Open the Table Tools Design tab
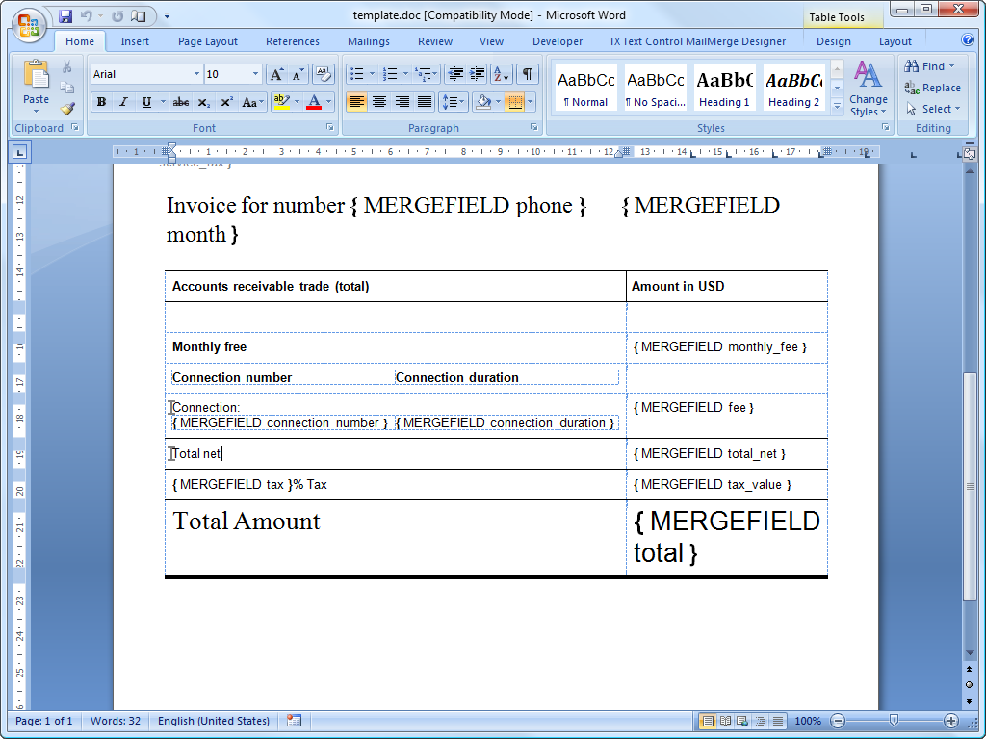Viewport: 986px width, 739px height. [832, 40]
